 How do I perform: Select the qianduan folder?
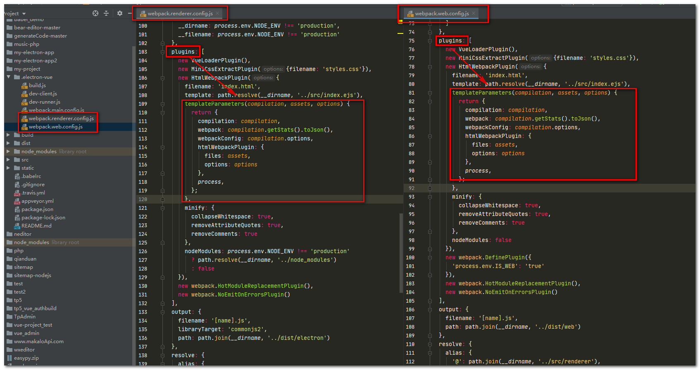click(25, 259)
